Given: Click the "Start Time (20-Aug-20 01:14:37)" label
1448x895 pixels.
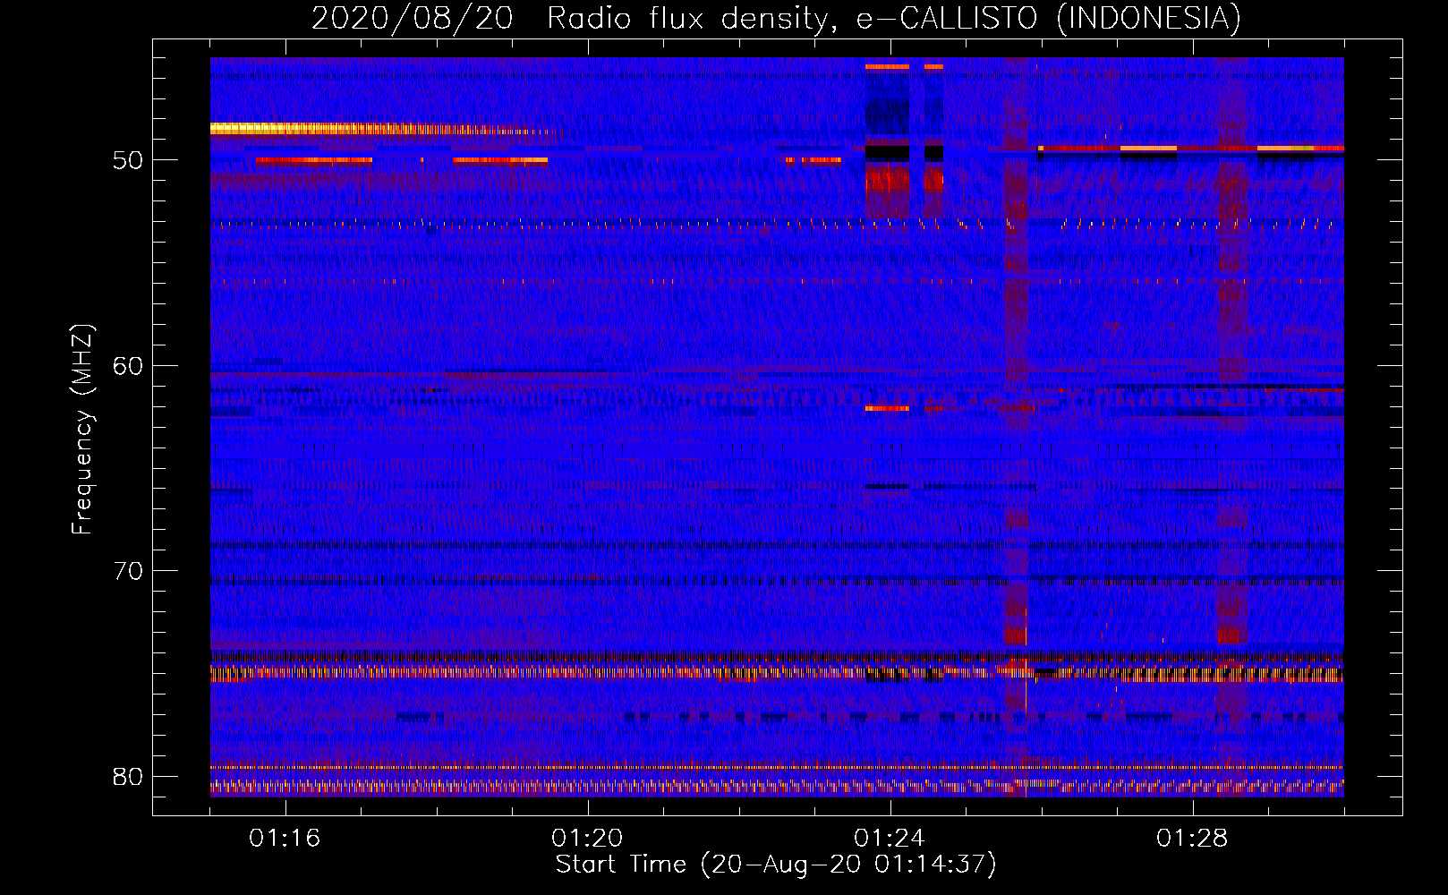Looking at the screenshot, I should (x=776, y=865).
